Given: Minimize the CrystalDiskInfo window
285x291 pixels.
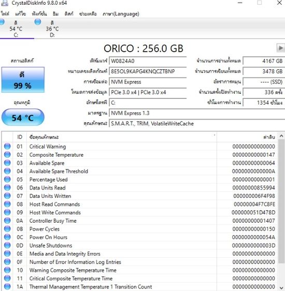Looking at the screenshot, I should click(240, 3).
